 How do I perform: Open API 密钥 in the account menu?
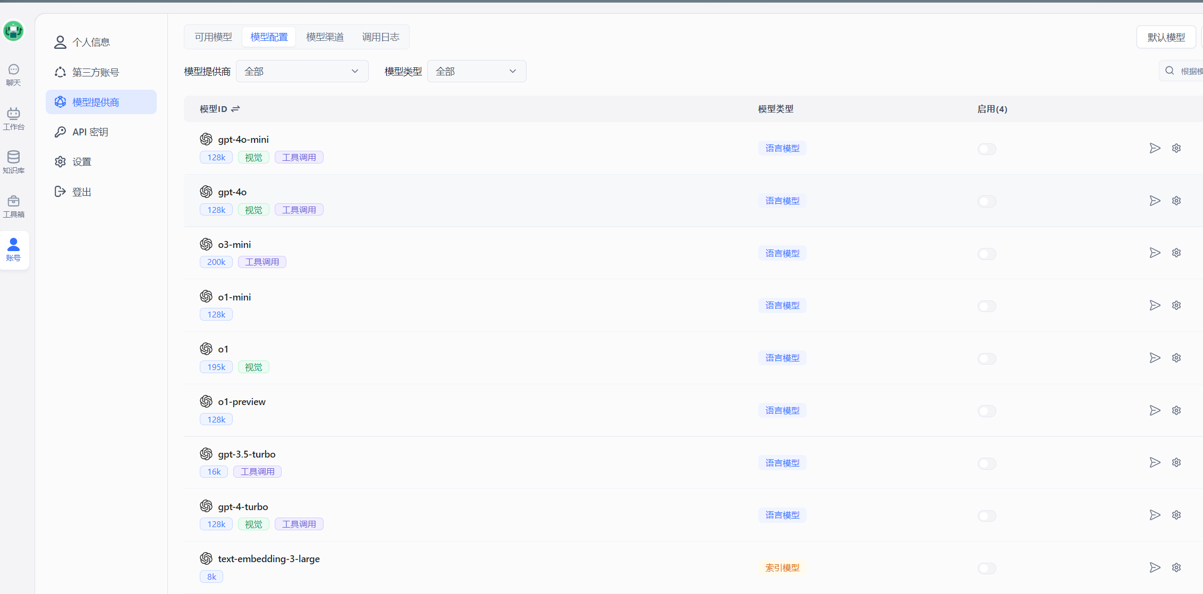coord(101,132)
